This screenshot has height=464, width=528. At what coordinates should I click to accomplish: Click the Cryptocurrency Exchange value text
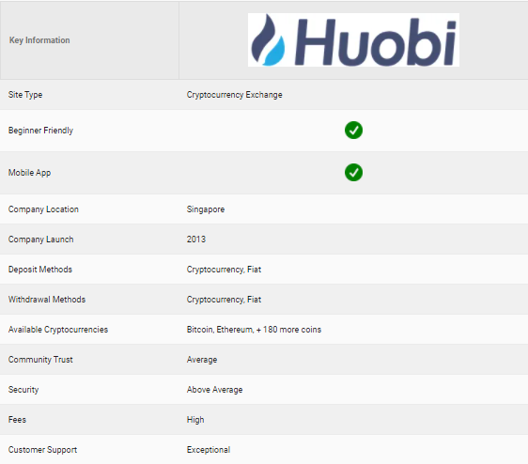tap(234, 95)
